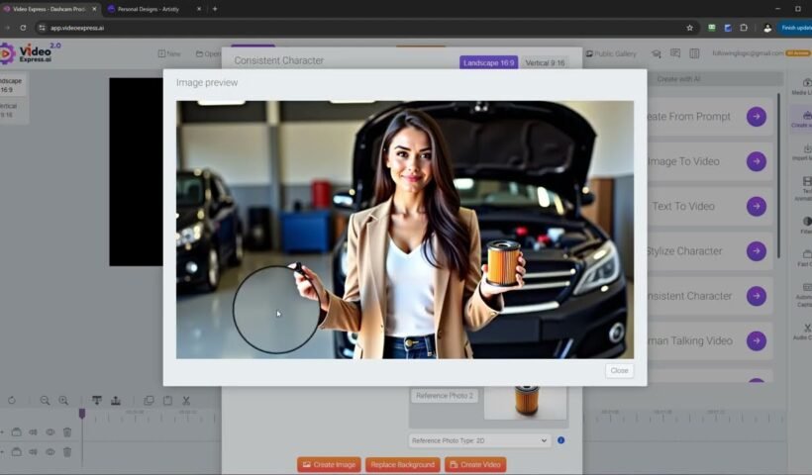Open the Reference Photo Type dropdown
812x475 pixels.
point(479,440)
